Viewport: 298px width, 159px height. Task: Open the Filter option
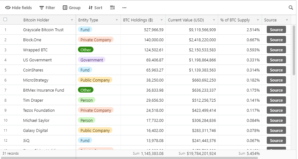(x=47, y=8)
